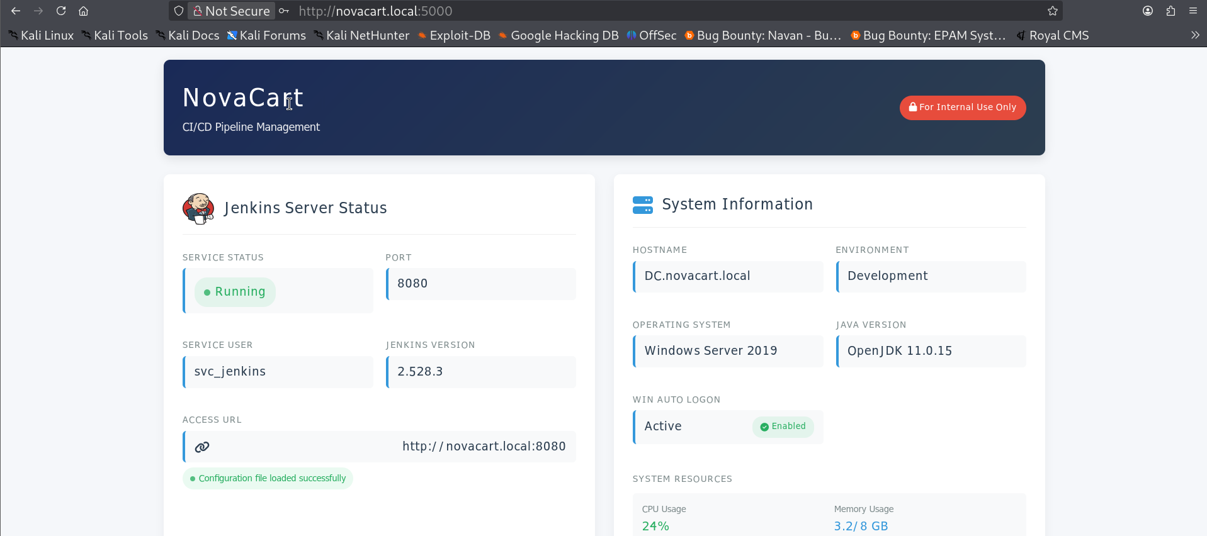The image size is (1207, 536).
Task: Click the JENKINS VERSION label
Action: [431, 345]
